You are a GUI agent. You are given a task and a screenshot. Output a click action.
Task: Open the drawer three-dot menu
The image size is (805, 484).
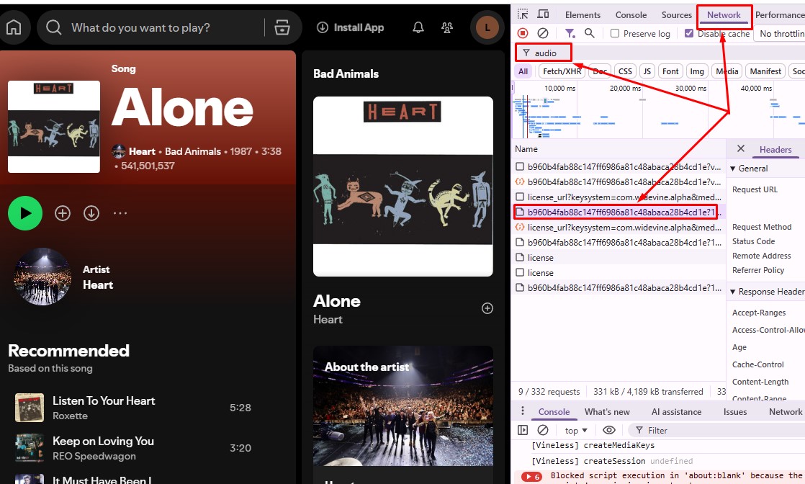tap(523, 411)
